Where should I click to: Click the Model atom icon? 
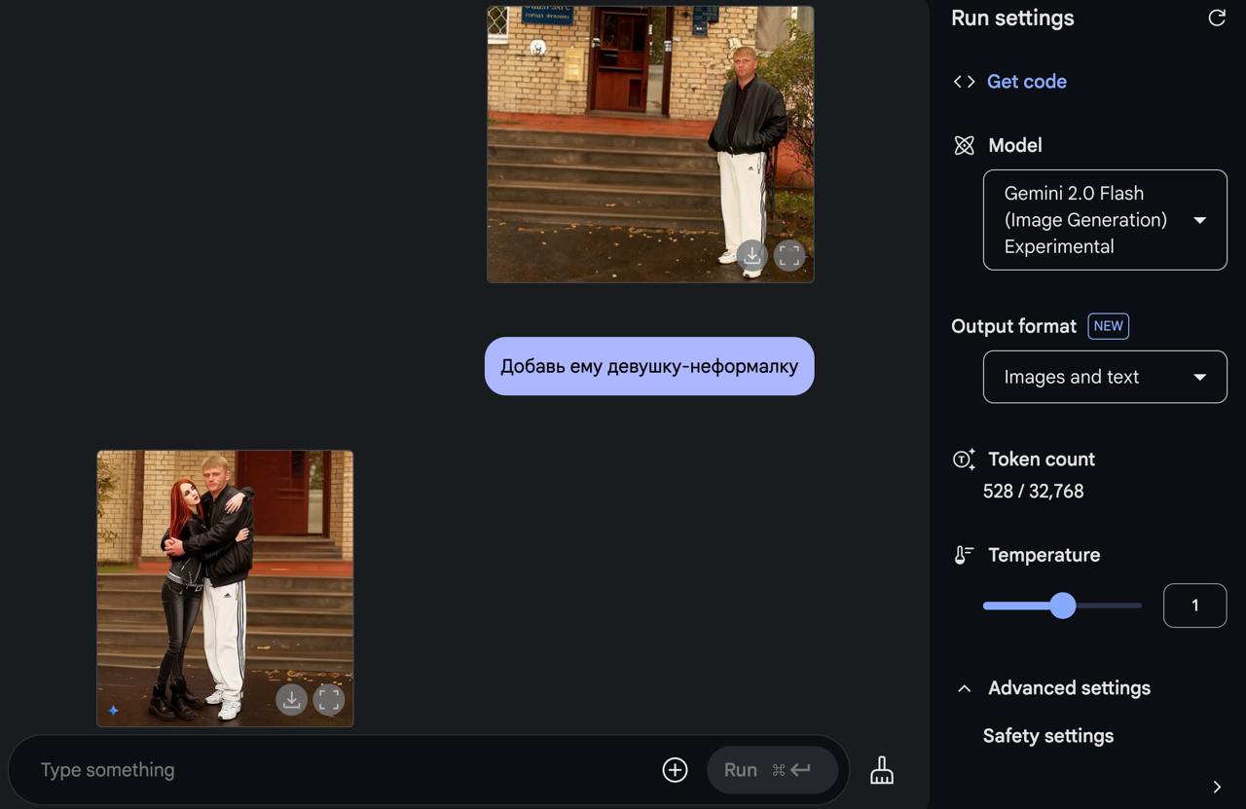(964, 146)
